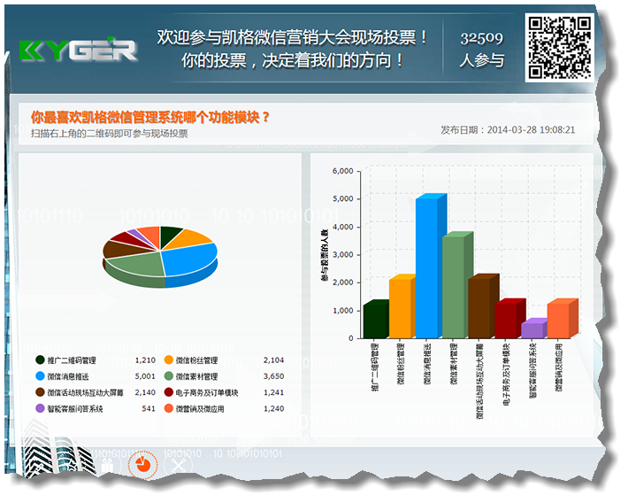This screenshot has width=628, height=503.
Task: Click blue legend dot for 微信消息推送
Action: click(40, 375)
